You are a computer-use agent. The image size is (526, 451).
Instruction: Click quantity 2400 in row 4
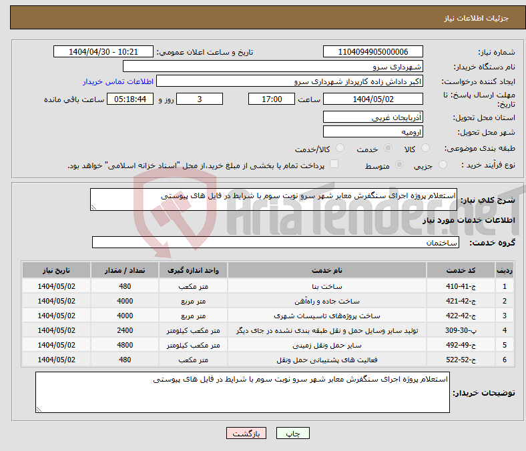[125, 330]
